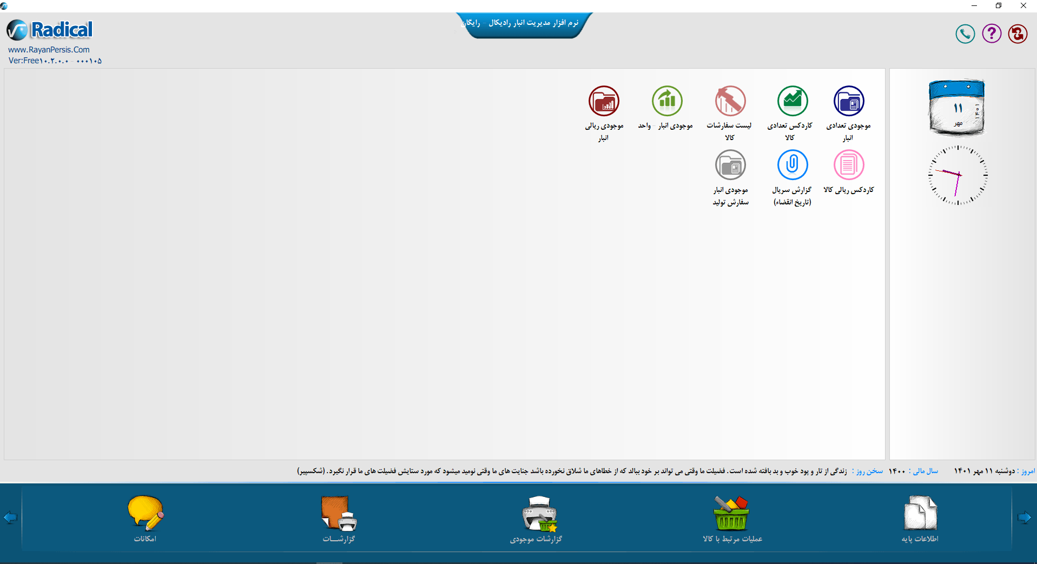Image resolution: width=1037 pixels, height=564 pixels.
Task: Open گزارش سریال (تاریخ انقضاء) report
Action: (x=792, y=165)
